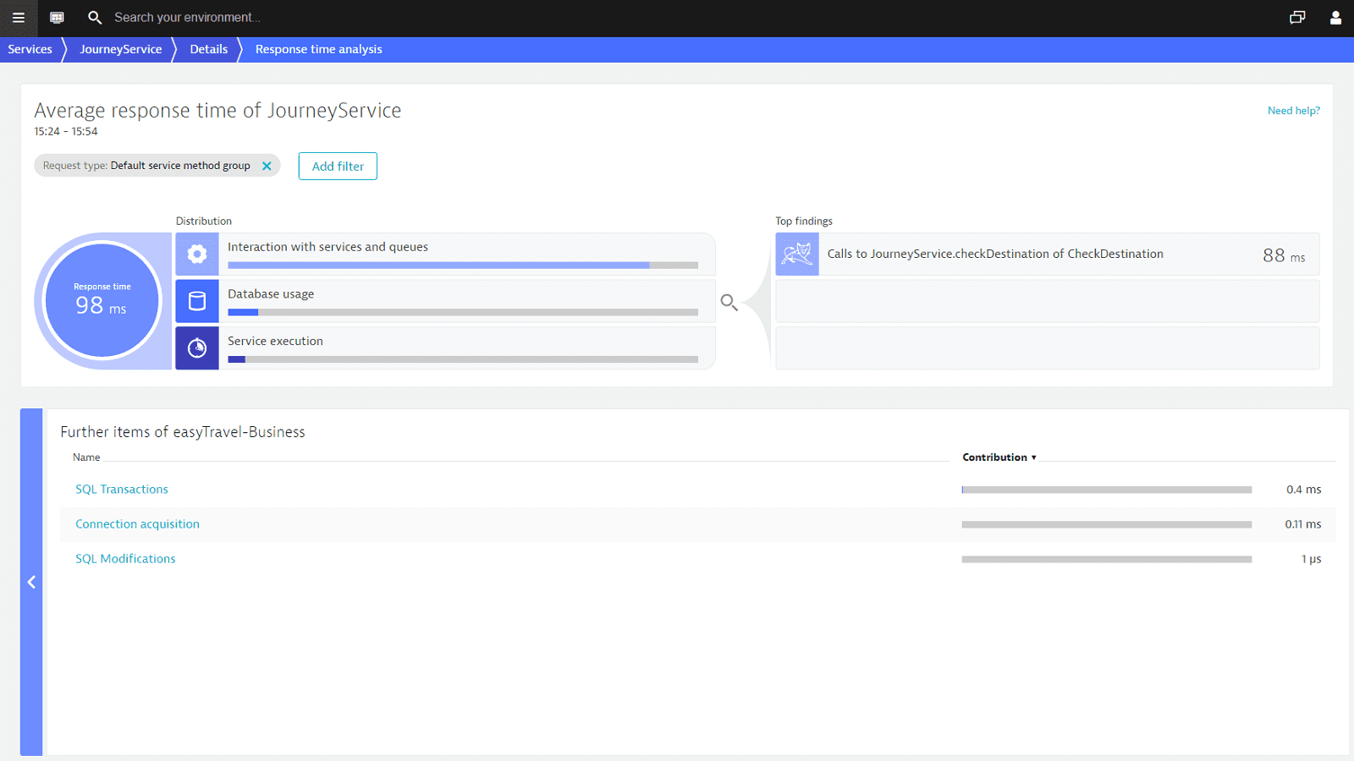The width and height of the screenshot is (1354, 761).
Task: Click the Interaction with services progress bar
Action: pos(462,266)
